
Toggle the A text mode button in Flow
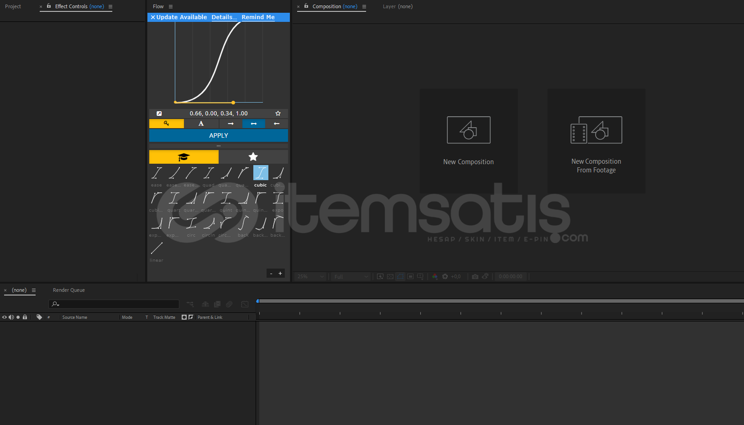coord(201,124)
